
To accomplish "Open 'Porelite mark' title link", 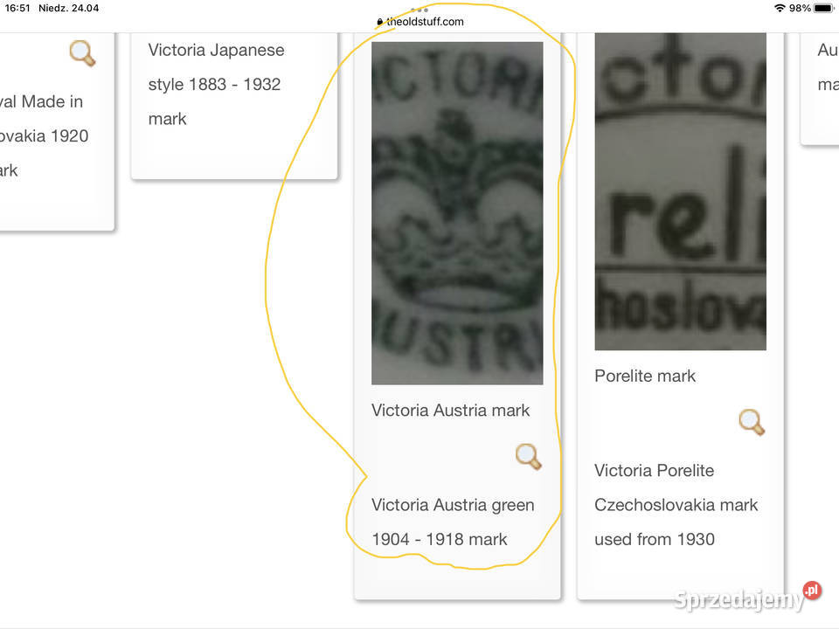I will (645, 376).
